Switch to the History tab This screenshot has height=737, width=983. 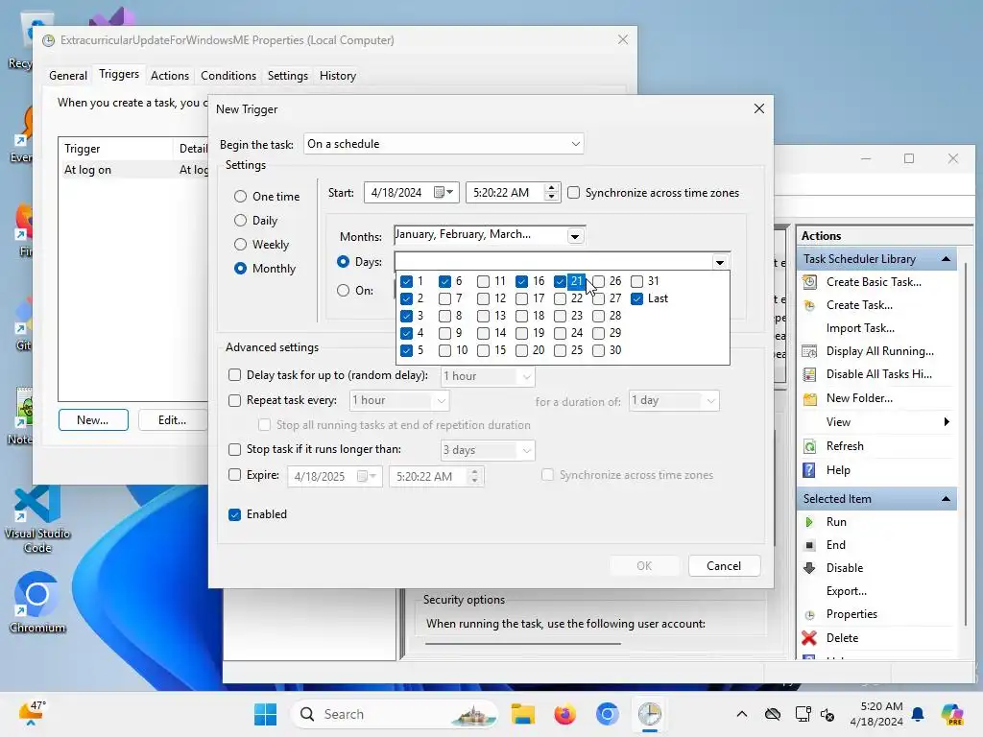pyautogui.click(x=338, y=76)
